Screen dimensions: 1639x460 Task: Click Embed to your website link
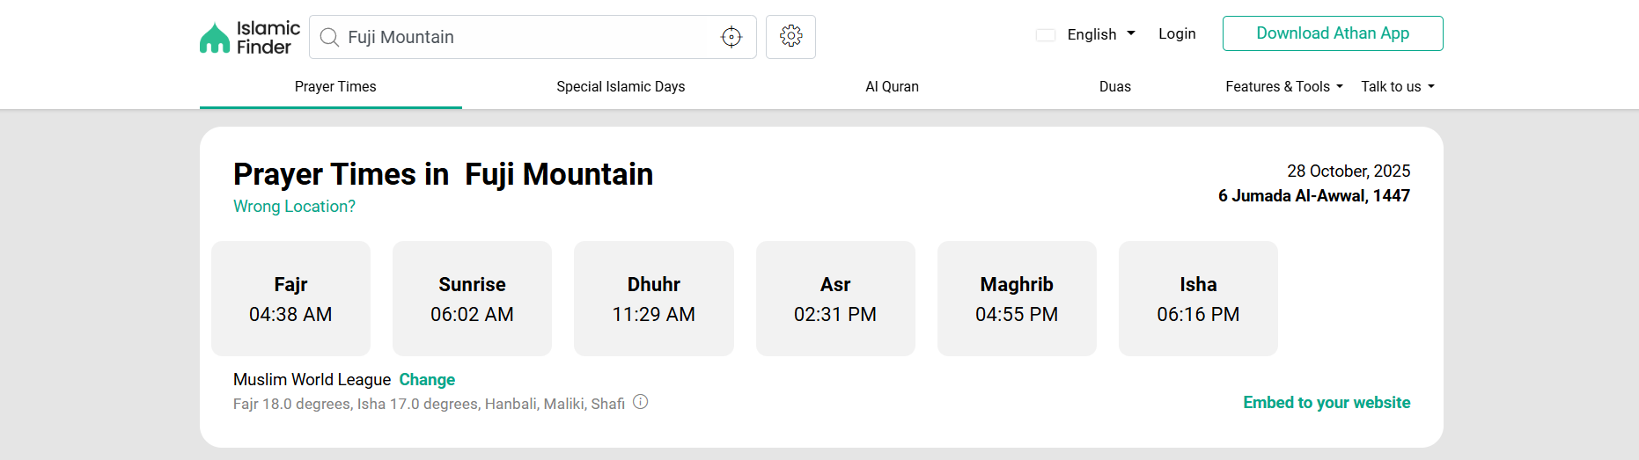click(1326, 403)
